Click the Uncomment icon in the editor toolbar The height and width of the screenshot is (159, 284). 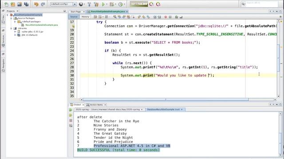pyautogui.click(x=181, y=17)
